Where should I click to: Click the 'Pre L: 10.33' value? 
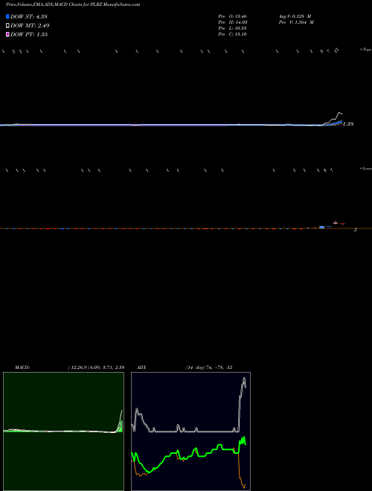233,28
